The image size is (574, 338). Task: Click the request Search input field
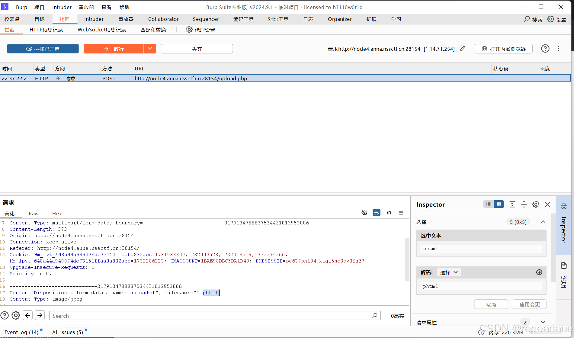[215, 315]
